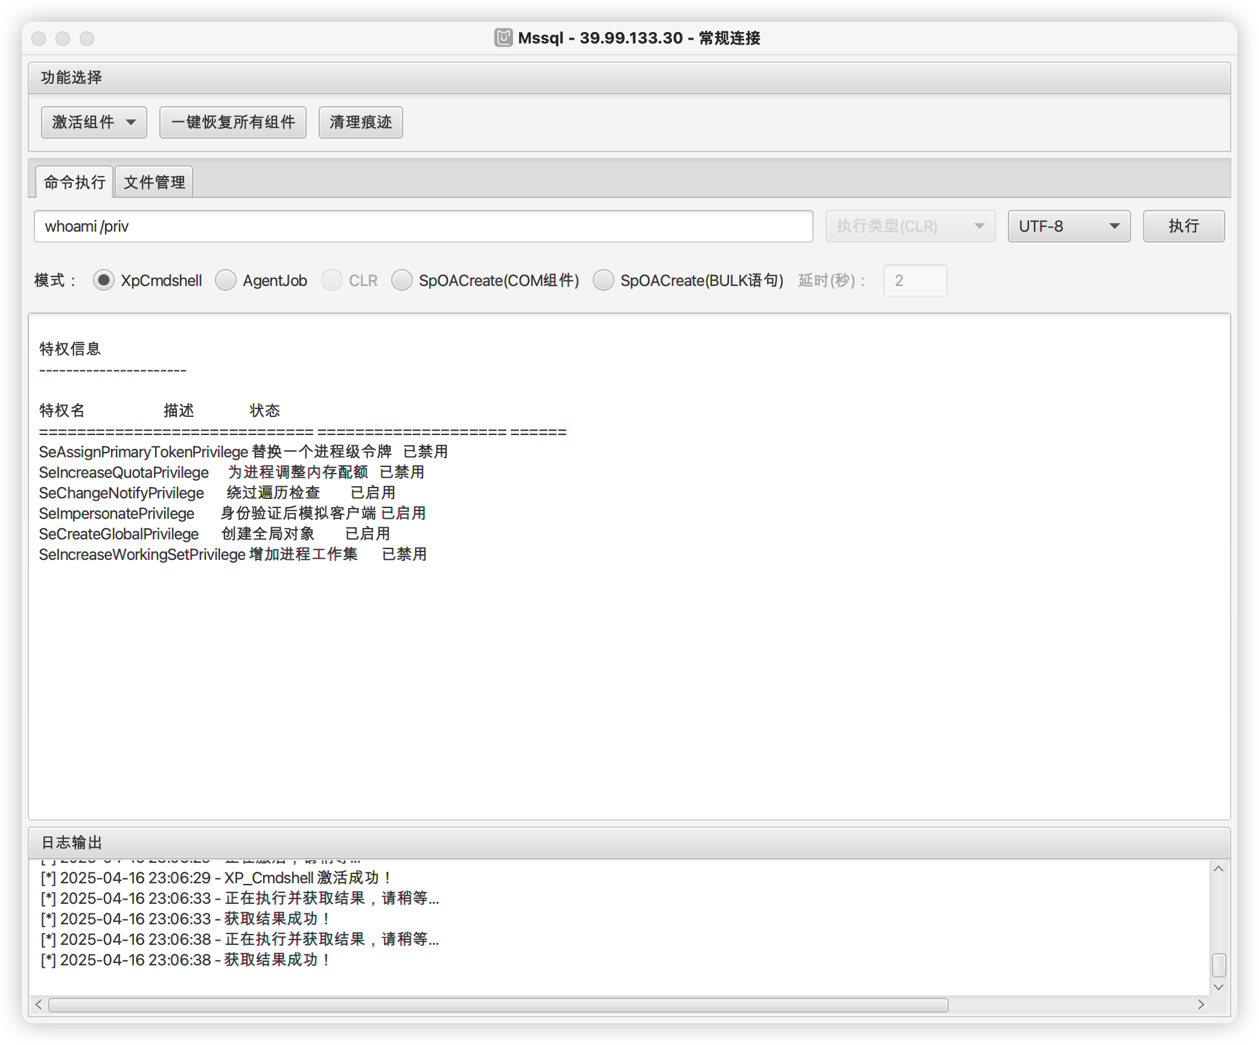The height and width of the screenshot is (1045, 1259).
Task: Click the 特权信息 heading in output
Action: click(x=70, y=349)
